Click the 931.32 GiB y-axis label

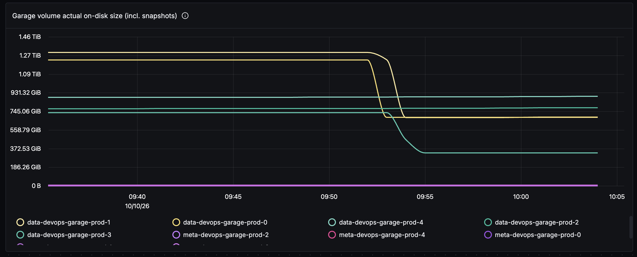click(26, 93)
